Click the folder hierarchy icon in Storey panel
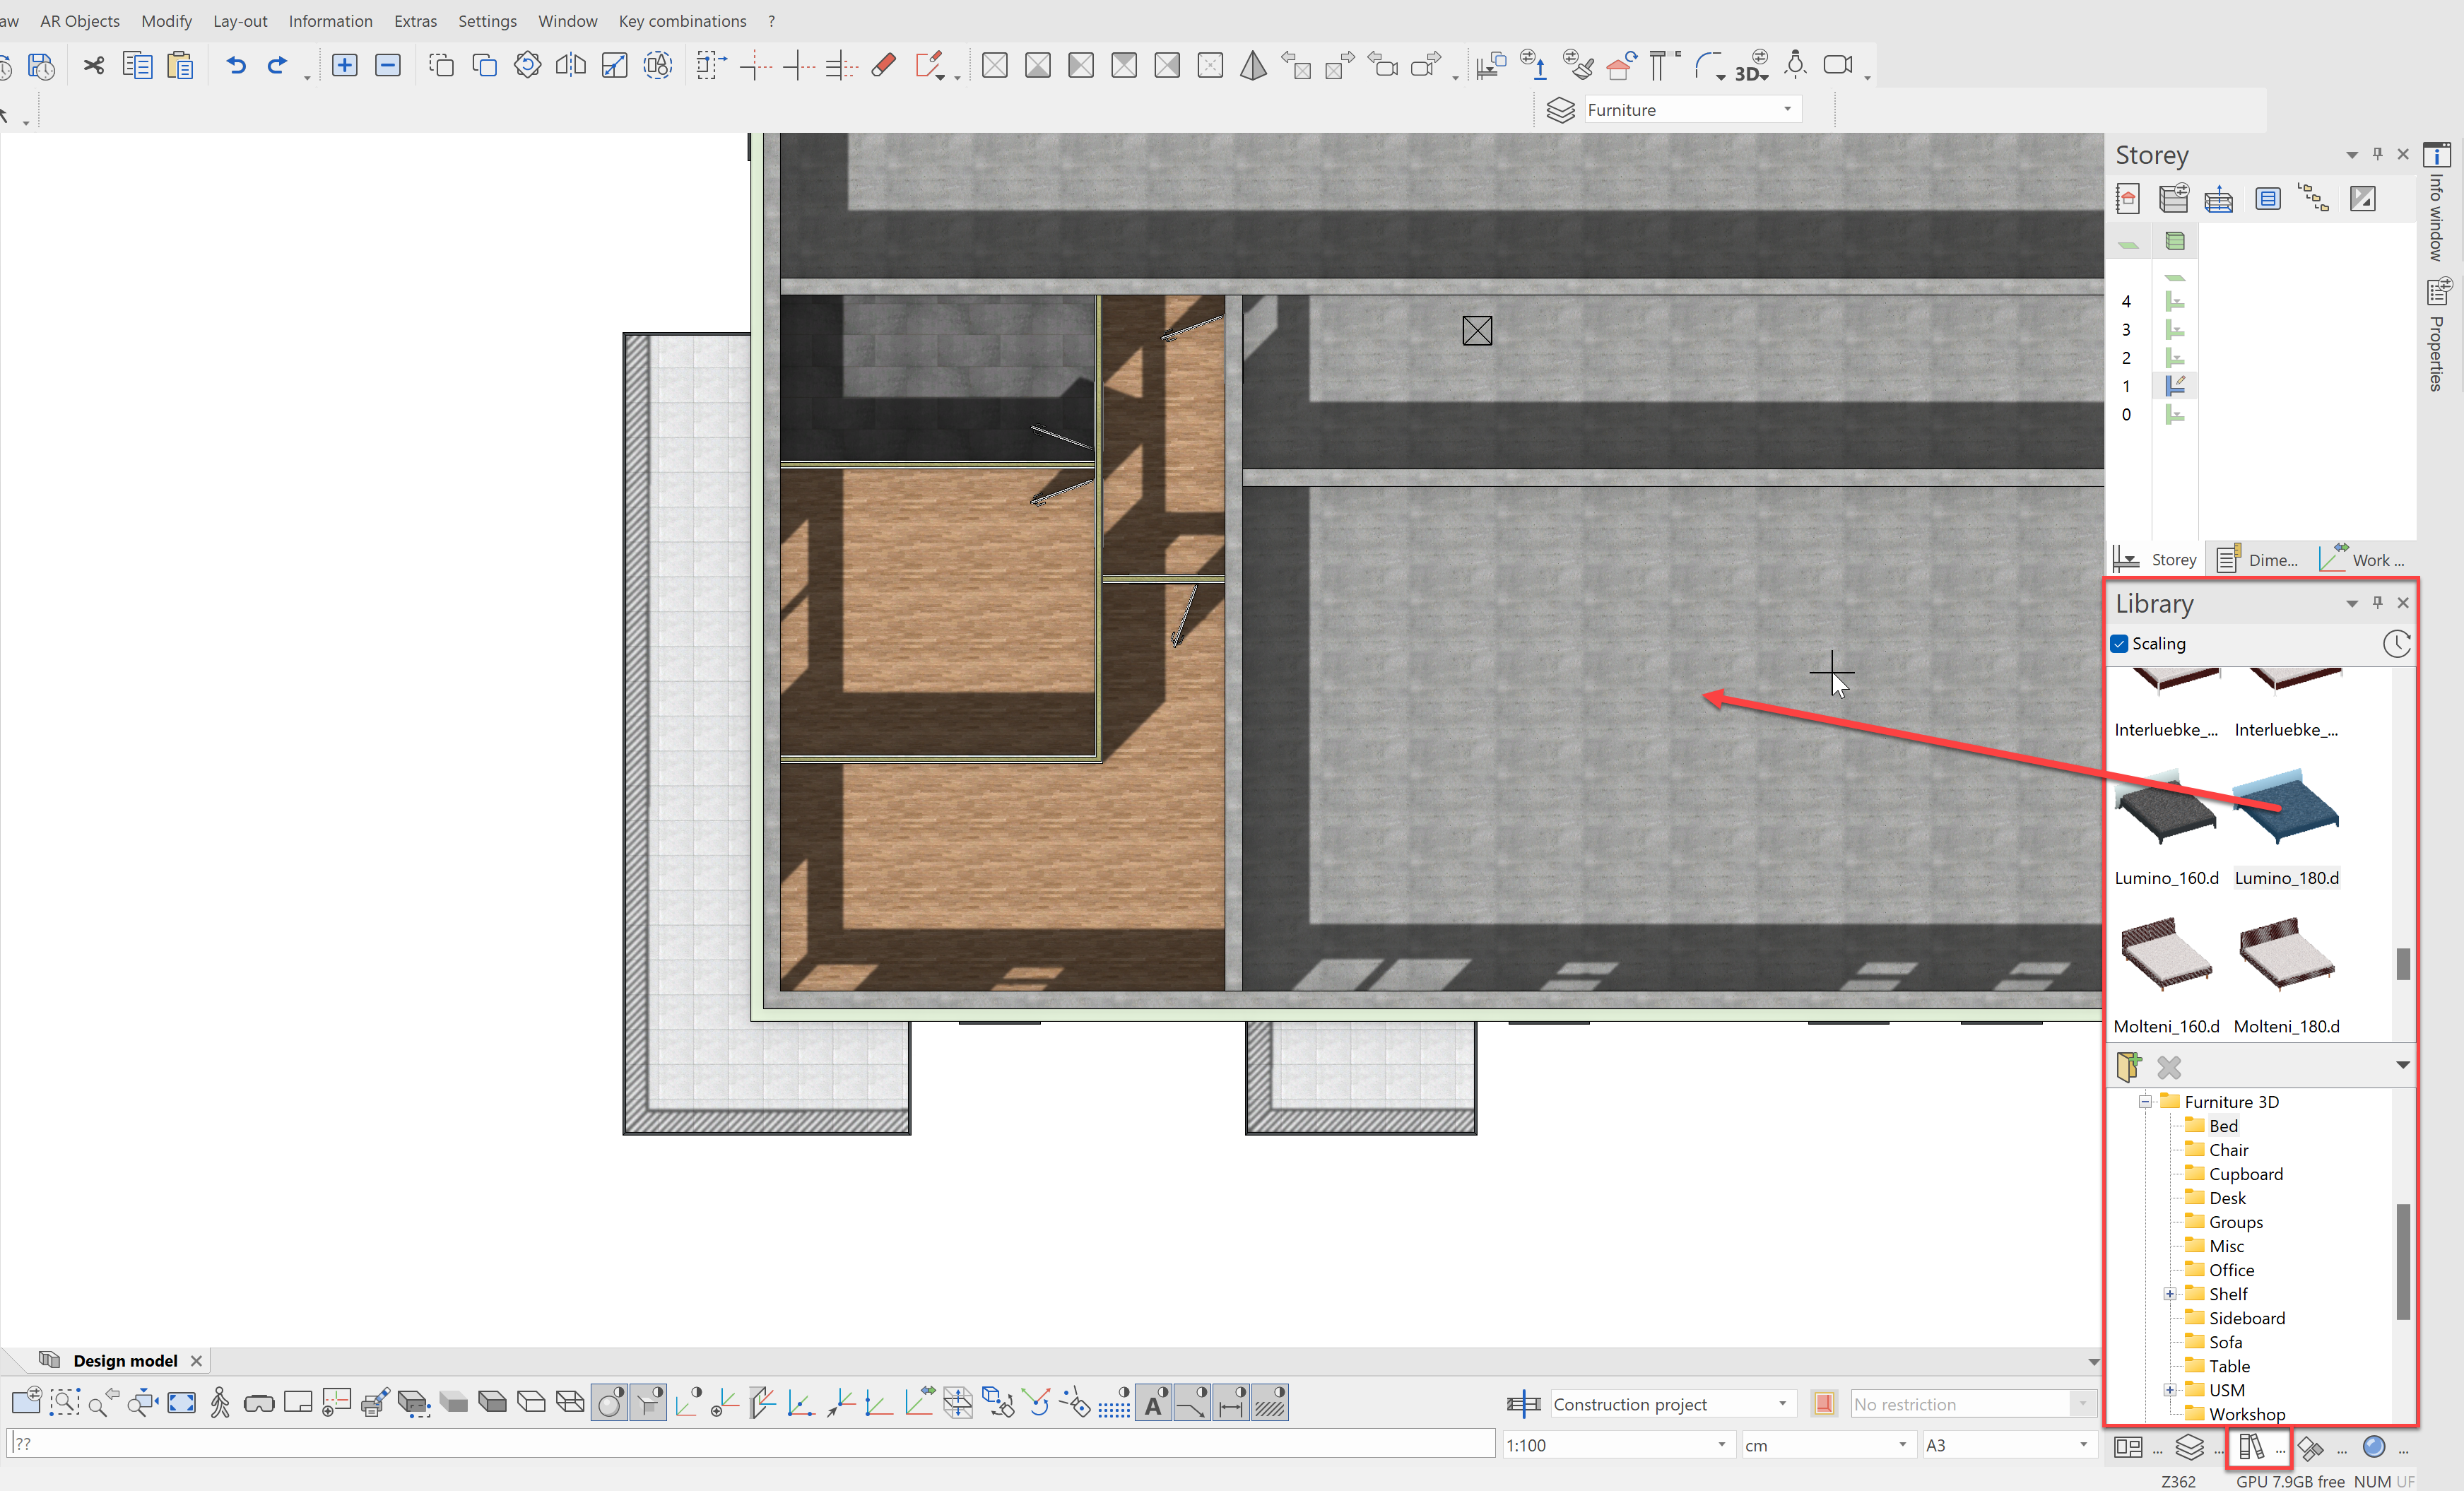2464x1491 pixels. (x=2313, y=199)
